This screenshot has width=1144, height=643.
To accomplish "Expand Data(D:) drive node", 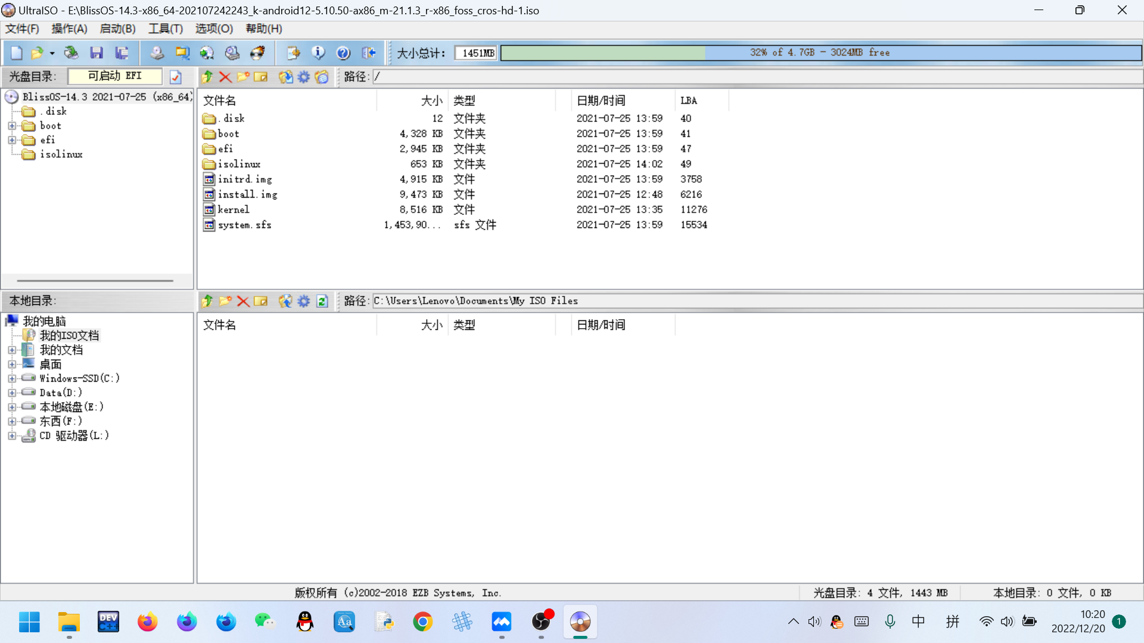I will point(12,393).
